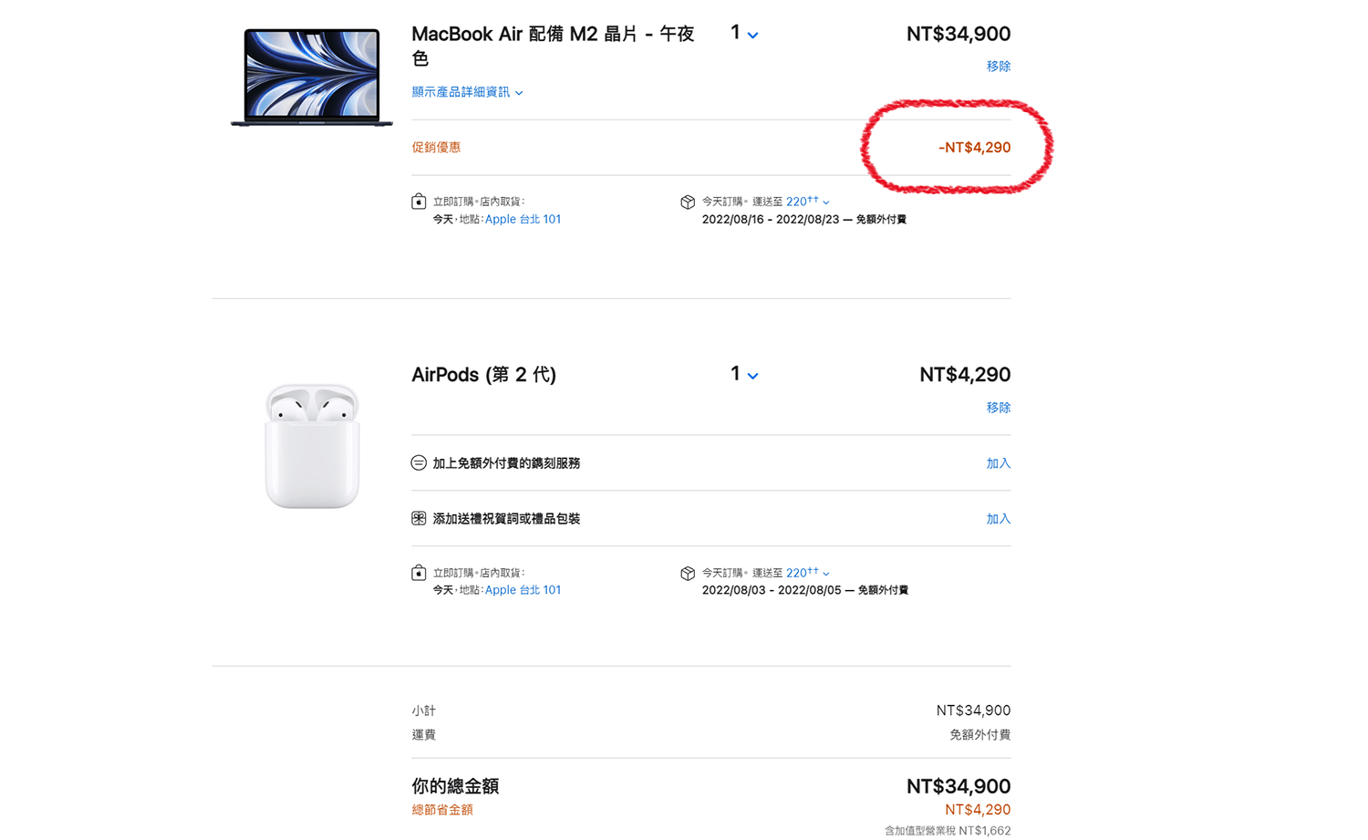This screenshot has height=840, width=1368.
Task: Click the MacBook Air product image
Action: 312,78
